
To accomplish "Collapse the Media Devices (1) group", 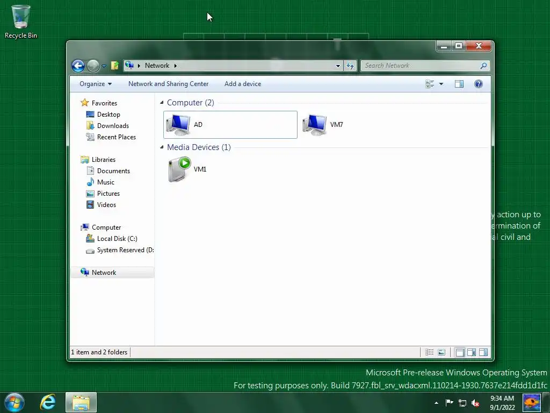I will [x=162, y=147].
